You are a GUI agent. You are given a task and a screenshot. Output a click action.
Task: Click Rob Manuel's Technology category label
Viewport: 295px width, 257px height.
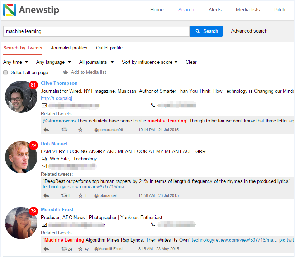click(85, 159)
